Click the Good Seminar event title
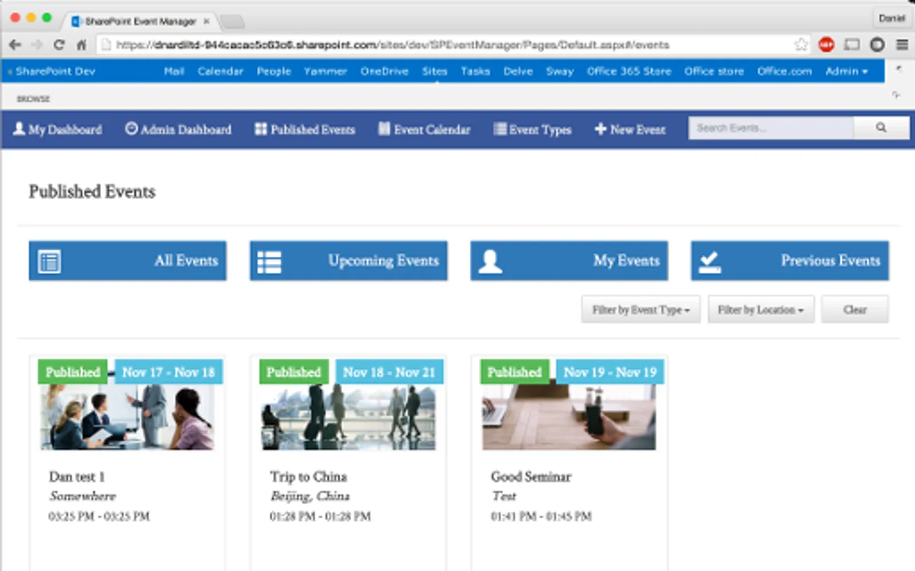Viewport: 915px width, 571px height. point(531,477)
